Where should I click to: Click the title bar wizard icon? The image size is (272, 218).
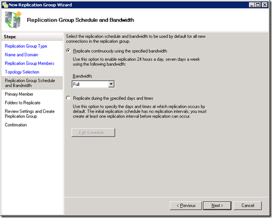pos(5,5)
